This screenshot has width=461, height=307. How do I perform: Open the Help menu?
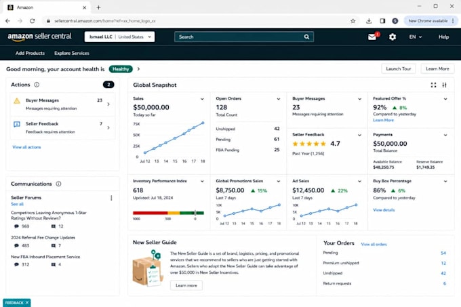pyautogui.click(x=443, y=37)
